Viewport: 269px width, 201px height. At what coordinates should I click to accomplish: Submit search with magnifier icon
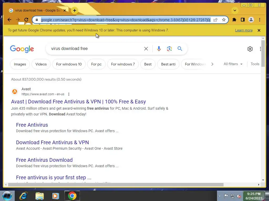[x=180, y=49]
